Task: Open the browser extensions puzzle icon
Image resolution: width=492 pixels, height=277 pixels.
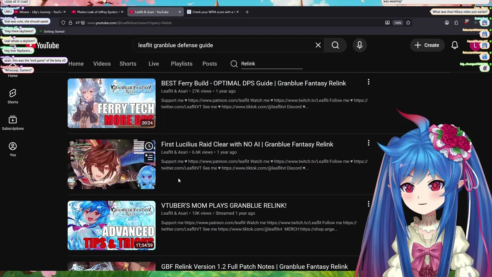Action: pyautogui.click(x=456, y=23)
